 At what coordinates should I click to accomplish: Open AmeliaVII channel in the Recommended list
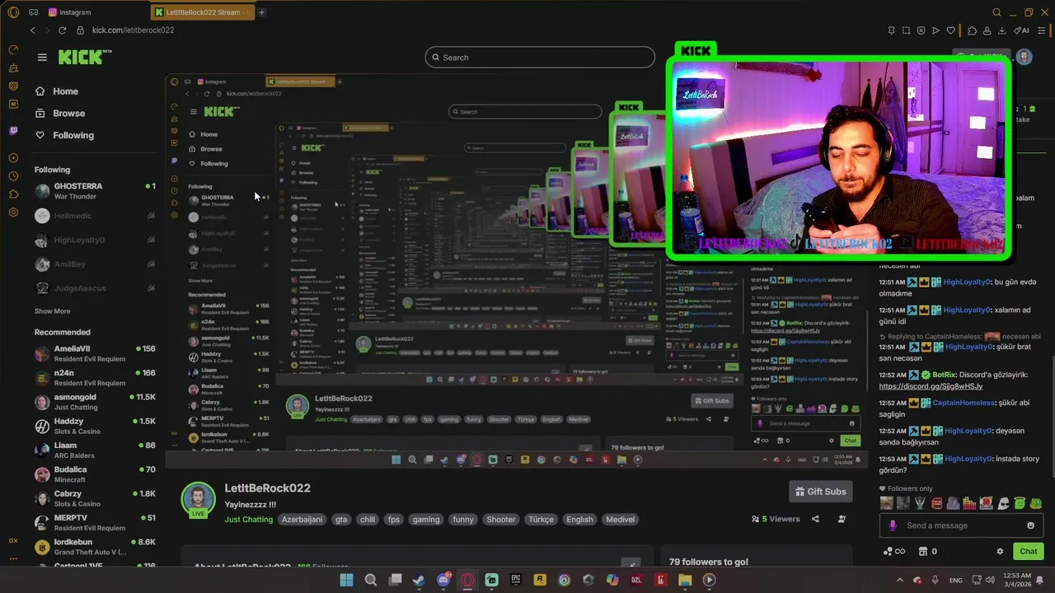pos(95,353)
